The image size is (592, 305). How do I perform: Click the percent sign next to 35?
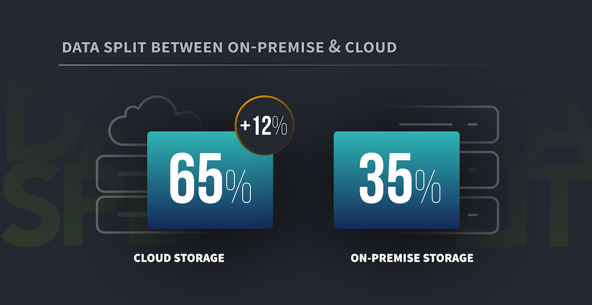(428, 187)
